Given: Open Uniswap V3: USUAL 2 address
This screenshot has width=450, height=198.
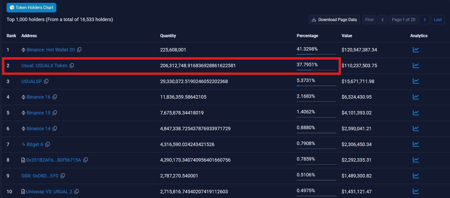Looking at the screenshot, I should pyautogui.click(x=49, y=192).
